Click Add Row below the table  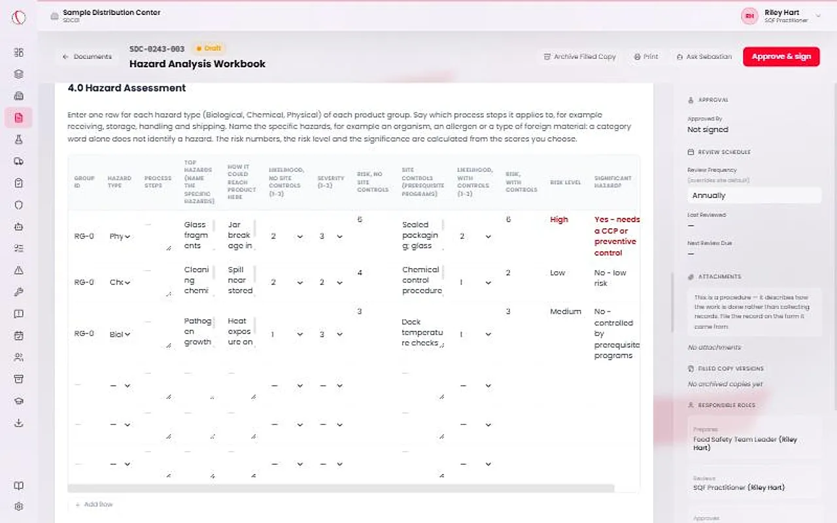[x=94, y=505]
